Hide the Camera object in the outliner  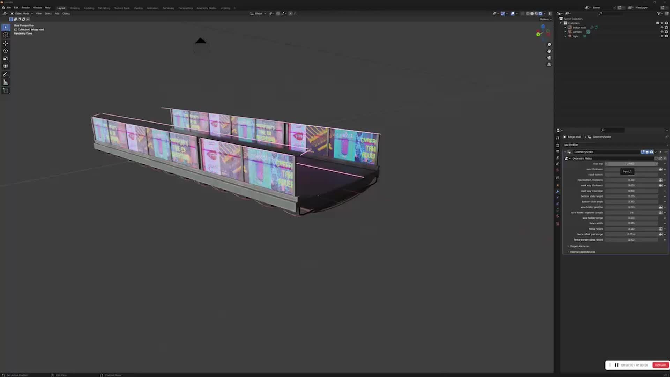point(662,32)
